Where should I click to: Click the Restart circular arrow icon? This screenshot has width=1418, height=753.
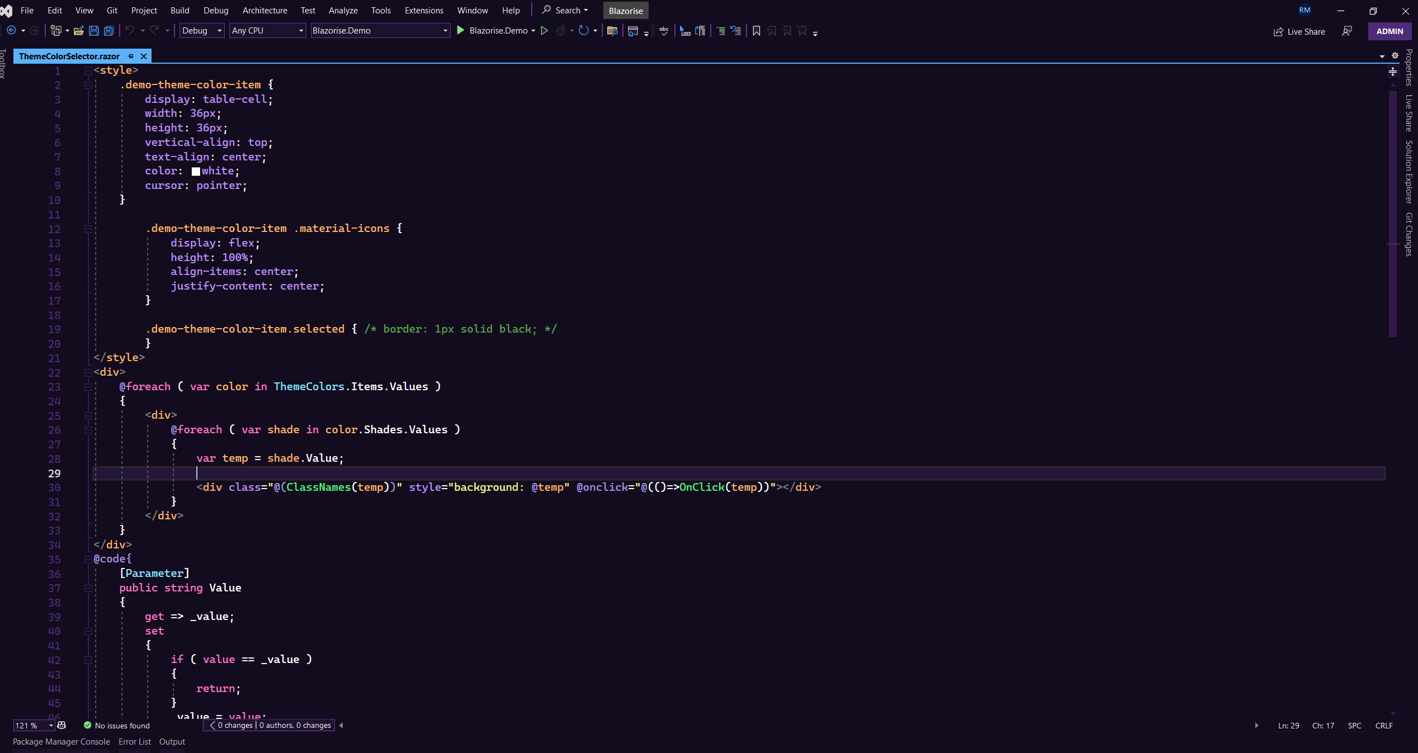point(584,31)
